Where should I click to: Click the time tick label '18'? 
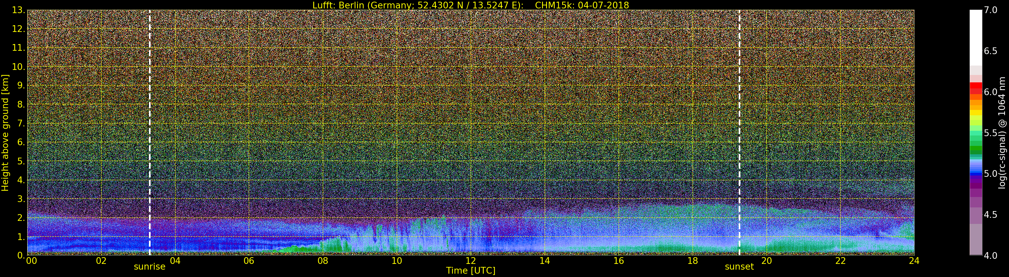coord(693,261)
